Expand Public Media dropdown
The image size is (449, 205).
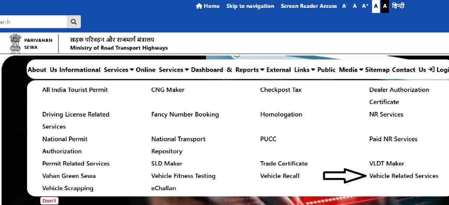pyautogui.click(x=340, y=69)
